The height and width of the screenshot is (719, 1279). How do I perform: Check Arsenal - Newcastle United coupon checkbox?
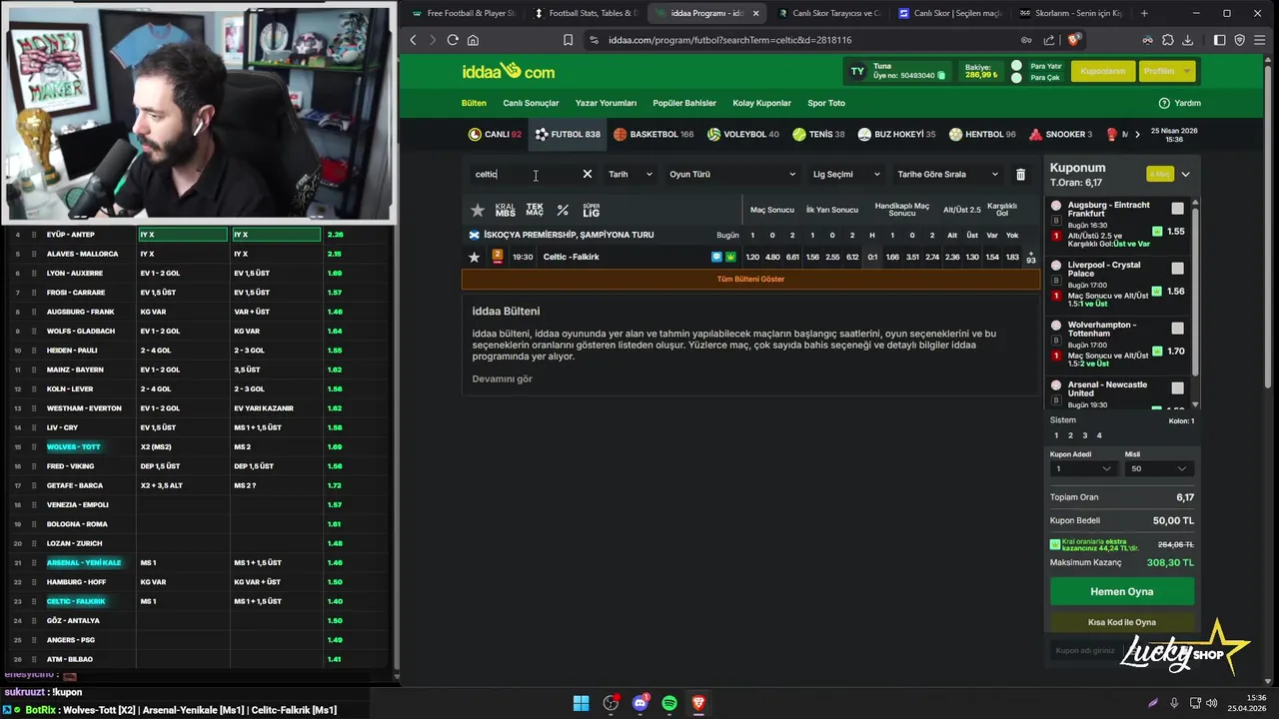point(1177,388)
